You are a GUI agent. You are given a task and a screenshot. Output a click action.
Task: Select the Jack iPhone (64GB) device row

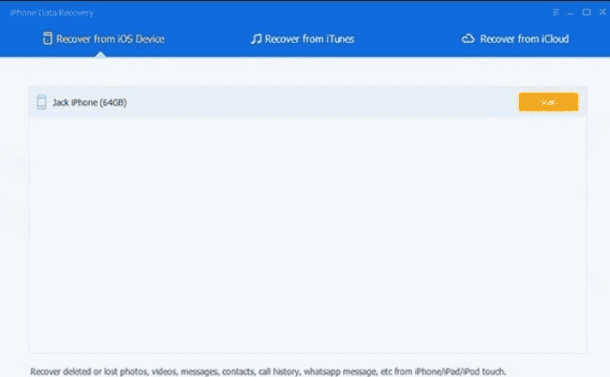coord(307,102)
